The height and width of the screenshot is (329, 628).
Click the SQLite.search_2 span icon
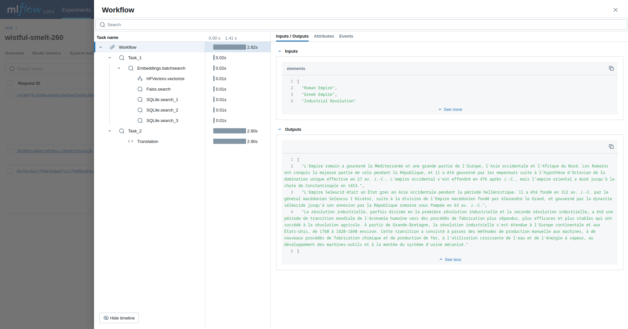(x=140, y=110)
